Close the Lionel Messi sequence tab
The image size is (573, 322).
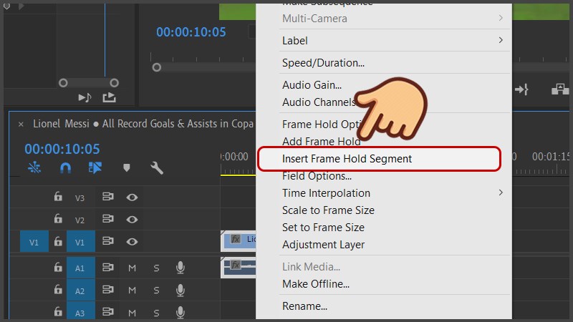pos(21,124)
